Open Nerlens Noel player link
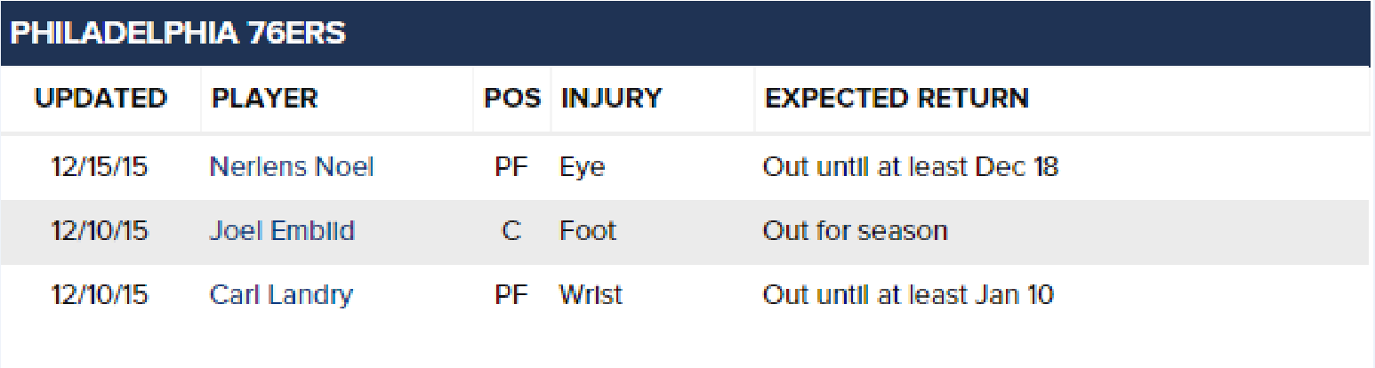 (292, 167)
